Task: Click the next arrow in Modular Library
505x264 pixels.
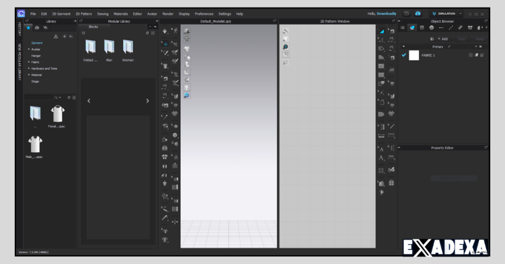Action: click(147, 101)
